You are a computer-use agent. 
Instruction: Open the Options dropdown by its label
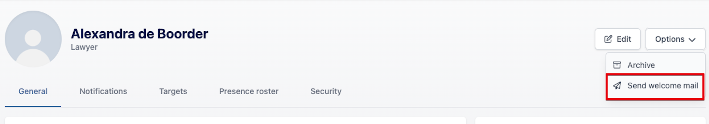[669, 39]
